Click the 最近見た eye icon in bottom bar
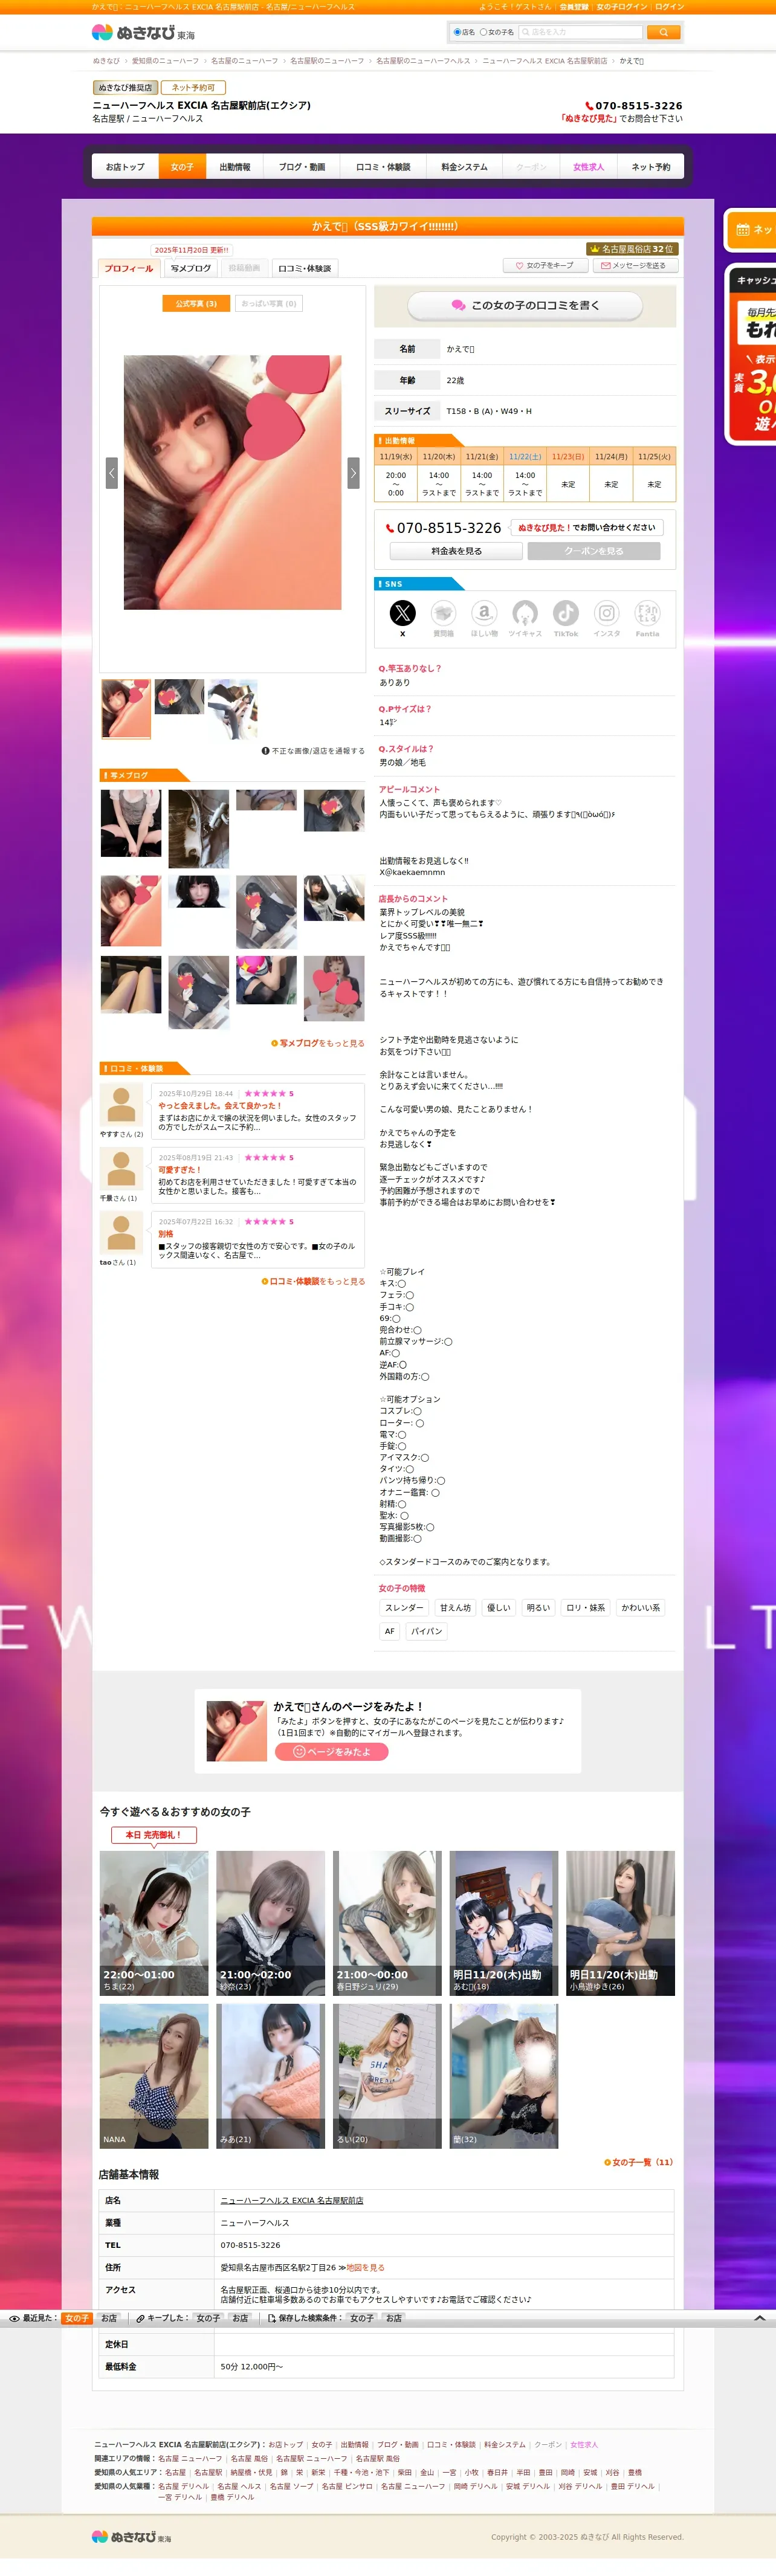Viewport: 776px width, 2576px height. click(14, 2318)
